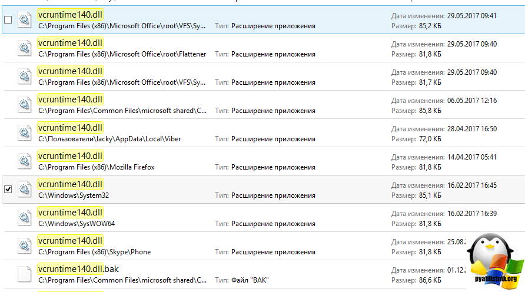The image size is (525, 292).
Task: Click blank file icon of vcruntime140.dll.bak
Action: tap(25, 274)
